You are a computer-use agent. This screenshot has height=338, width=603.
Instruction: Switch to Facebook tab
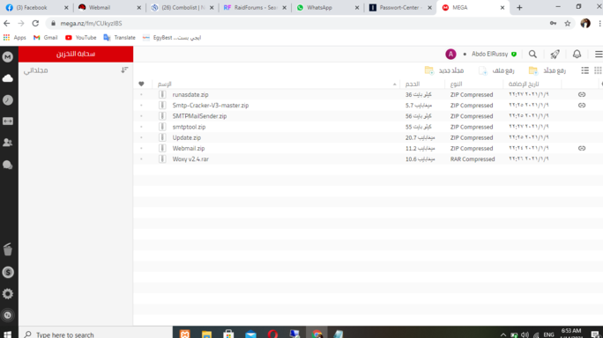[36, 8]
